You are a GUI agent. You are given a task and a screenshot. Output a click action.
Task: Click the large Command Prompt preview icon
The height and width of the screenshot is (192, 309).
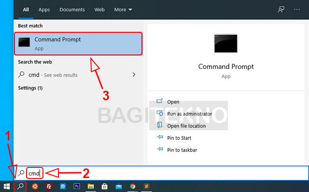point(226,43)
